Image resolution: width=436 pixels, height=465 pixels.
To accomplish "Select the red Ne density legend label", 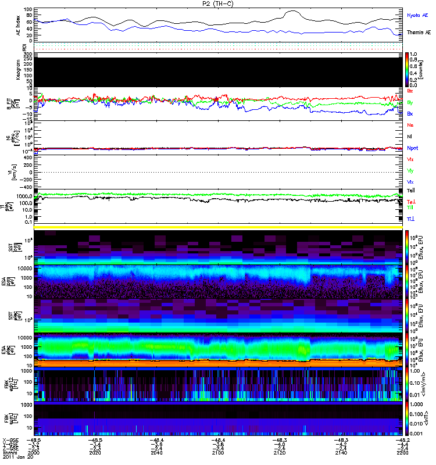I will click(410, 125).
